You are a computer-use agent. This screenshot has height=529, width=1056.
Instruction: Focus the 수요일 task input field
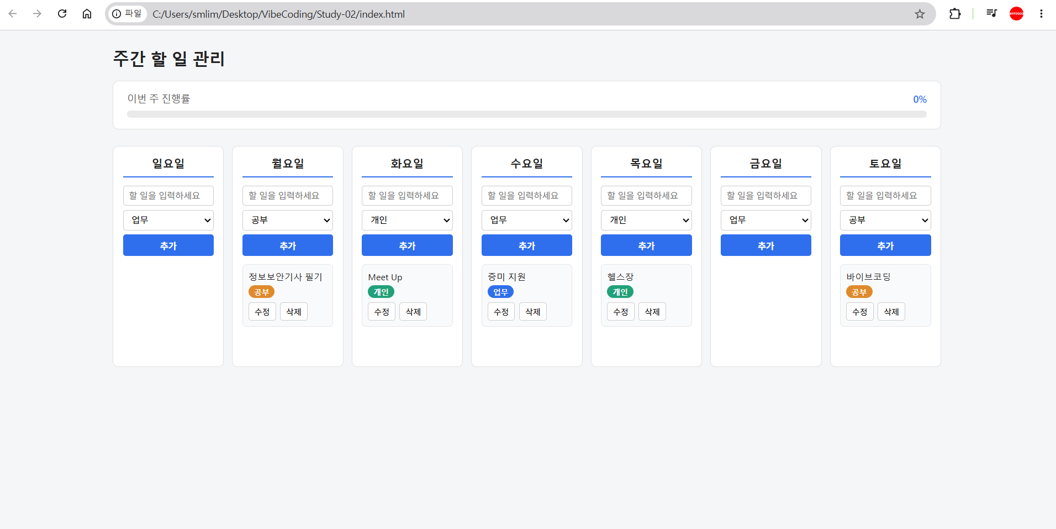pyautogui.click(x=527, y=196)
